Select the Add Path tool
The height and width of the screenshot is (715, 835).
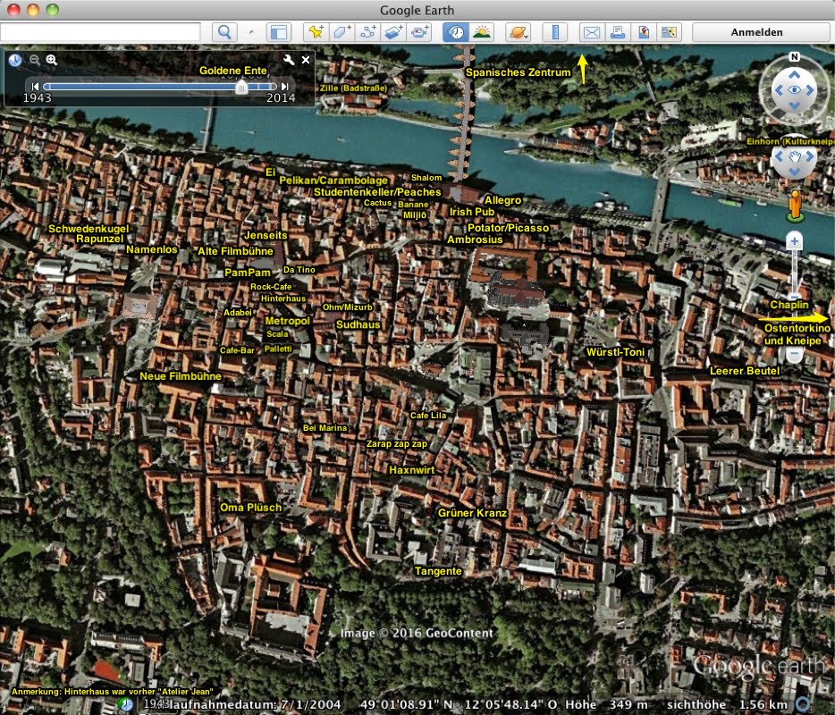pyautogui.click(x=367, y=32)
